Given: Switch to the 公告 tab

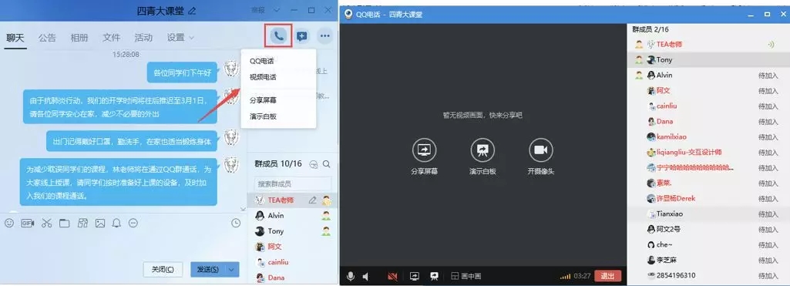Looking at the screenshot, I should (x=47, y=37).
